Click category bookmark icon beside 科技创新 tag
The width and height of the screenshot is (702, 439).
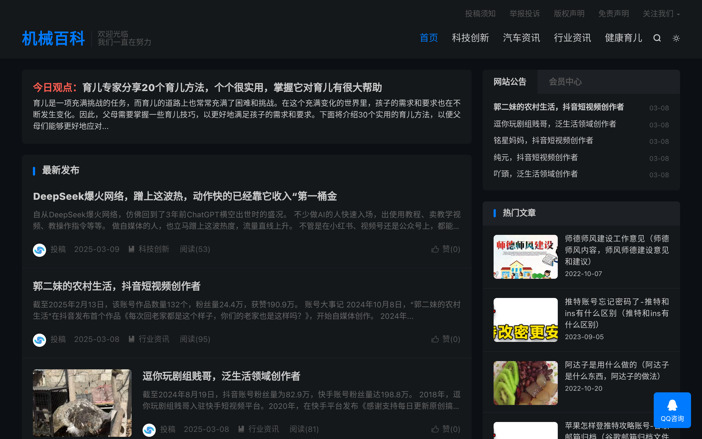click(x=131, y=249)
